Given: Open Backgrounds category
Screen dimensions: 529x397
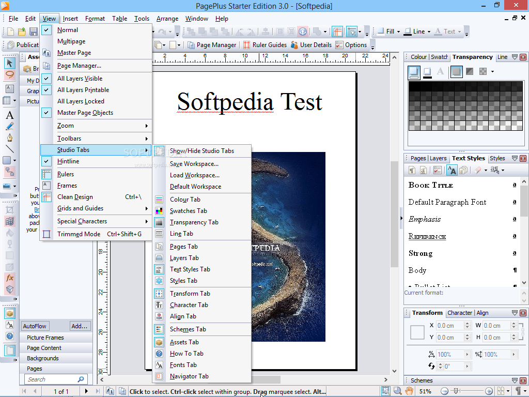Looking at the screenshot, I should pyautogui.click(x=56, y=358).
